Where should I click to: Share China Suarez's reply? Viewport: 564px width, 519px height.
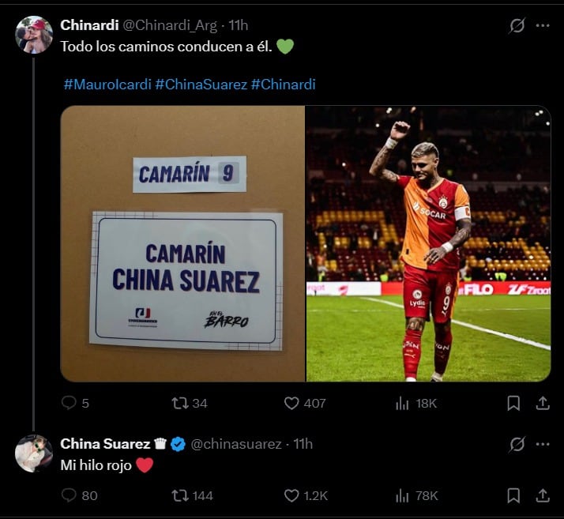[x=543, y=495]
